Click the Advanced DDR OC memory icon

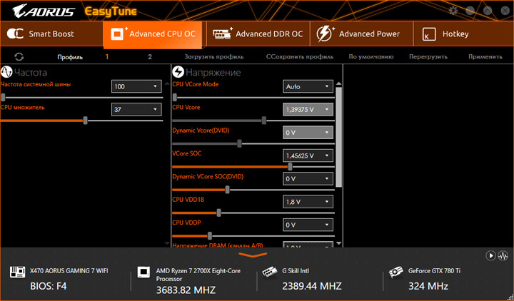223,34
